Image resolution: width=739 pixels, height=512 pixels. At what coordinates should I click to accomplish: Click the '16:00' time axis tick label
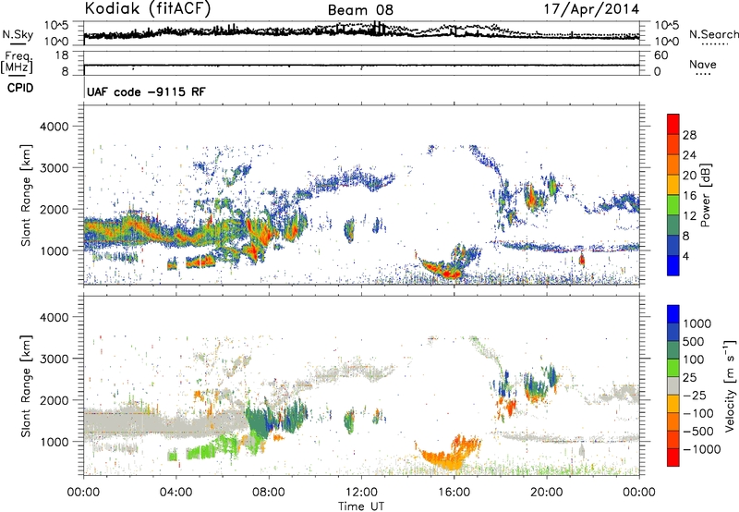click(454, 493)
